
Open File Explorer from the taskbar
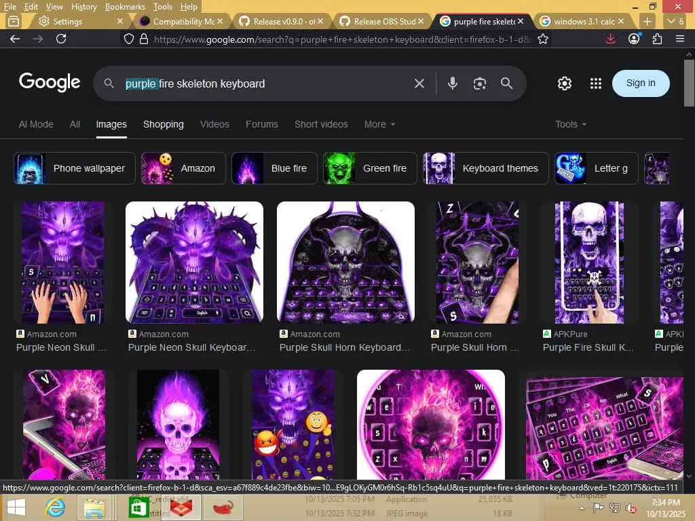click(x=95, y=507)
